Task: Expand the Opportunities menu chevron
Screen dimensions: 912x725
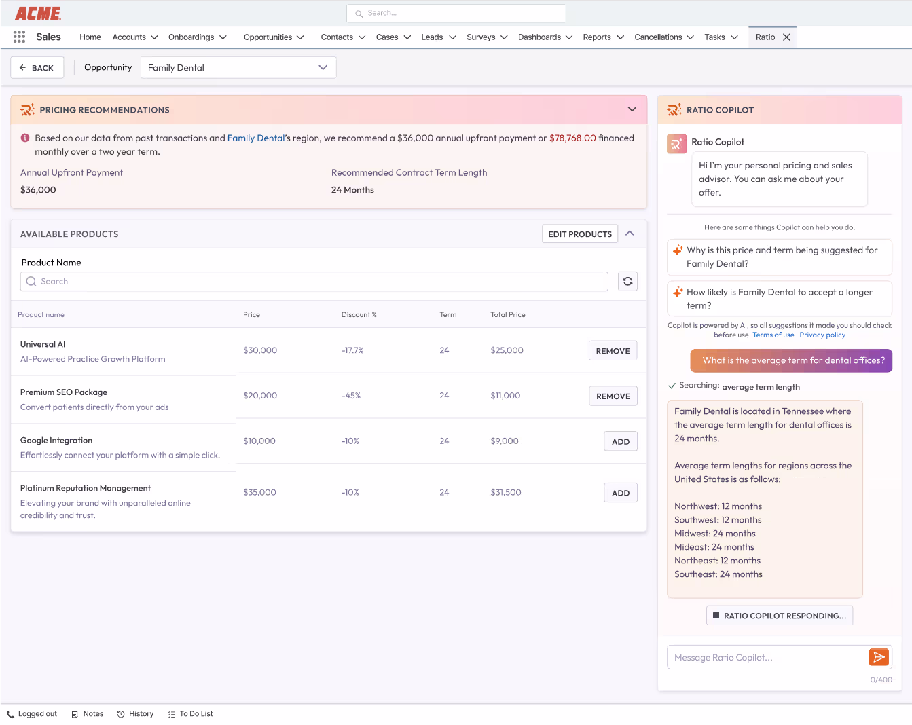Action: 300,37
